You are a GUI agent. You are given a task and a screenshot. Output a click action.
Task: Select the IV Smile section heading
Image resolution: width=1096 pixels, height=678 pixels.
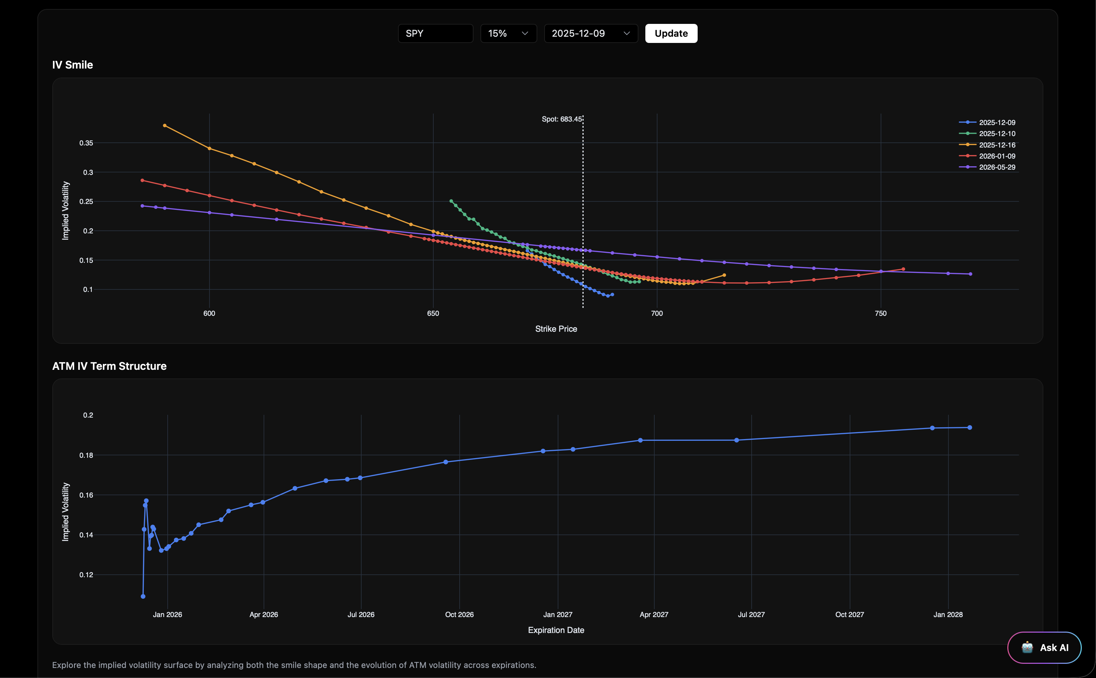[73, 64]
